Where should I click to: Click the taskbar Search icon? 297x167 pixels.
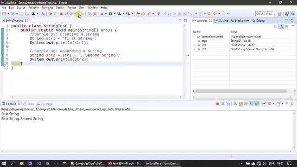tap(13, 163)
